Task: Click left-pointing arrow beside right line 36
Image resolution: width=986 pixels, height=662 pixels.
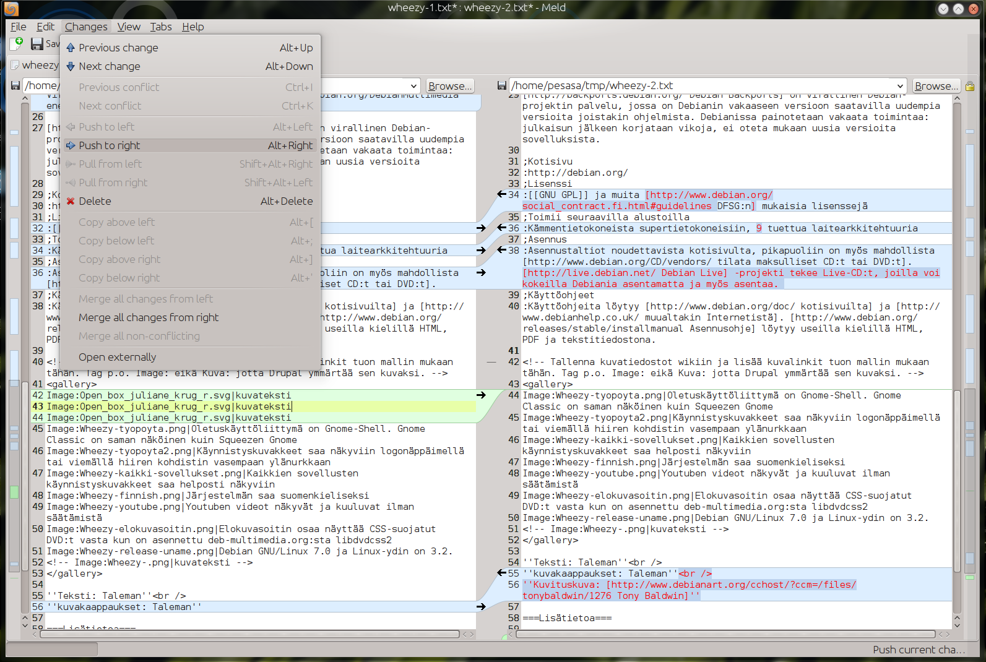Action: tap(501, 228)
